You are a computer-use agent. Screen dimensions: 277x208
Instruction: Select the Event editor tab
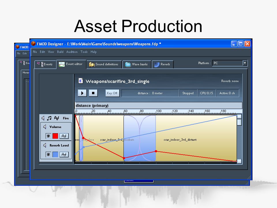click(71, 64)
